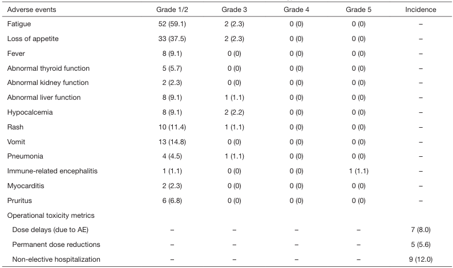Select the Grade 4 column header
This screenshot has height=268, width=453.
click(296, 10)
